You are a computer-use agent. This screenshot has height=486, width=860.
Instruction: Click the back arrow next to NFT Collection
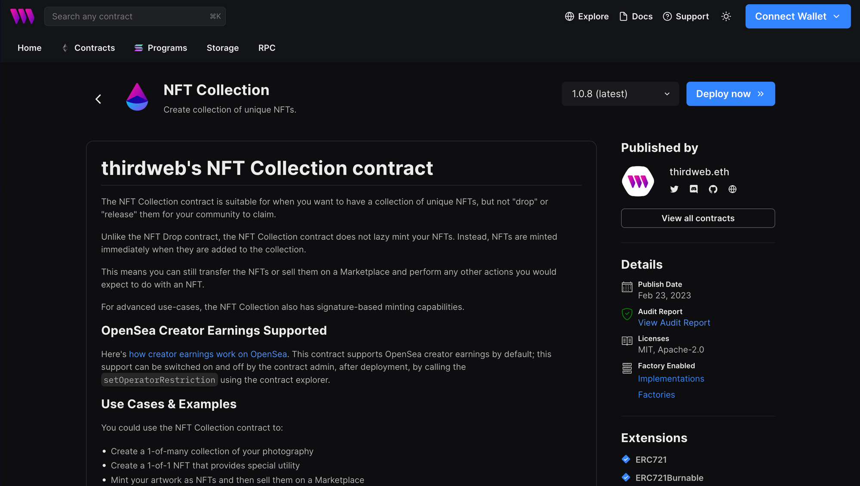(x=98, y=99)
